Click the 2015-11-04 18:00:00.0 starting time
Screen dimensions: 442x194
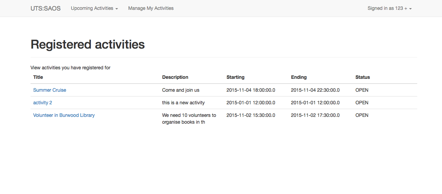point(251,90)
